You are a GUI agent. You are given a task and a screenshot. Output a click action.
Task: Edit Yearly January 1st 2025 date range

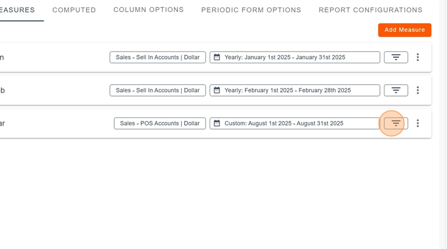click(295, 57)
